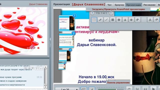Click the 'Начало в 19.00 мск' slide text
160x90 pixels.
[x=96, y=77]
